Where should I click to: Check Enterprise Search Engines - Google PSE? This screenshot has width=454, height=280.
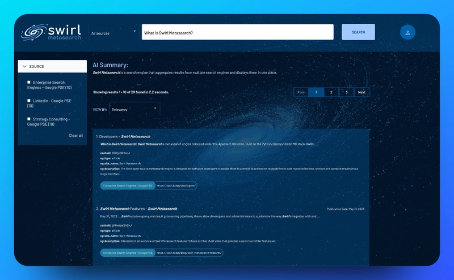pos(29,82)
